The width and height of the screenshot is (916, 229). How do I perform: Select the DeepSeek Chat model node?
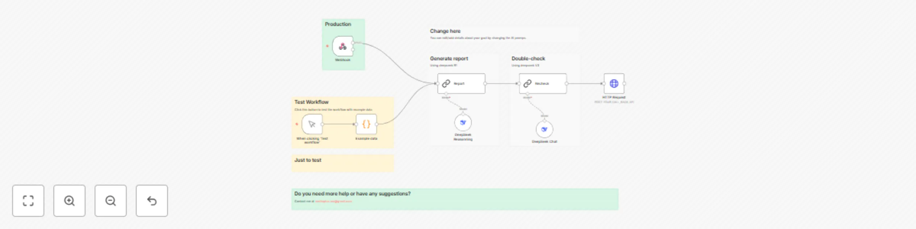pyautogui.click(x=545, y=129)
